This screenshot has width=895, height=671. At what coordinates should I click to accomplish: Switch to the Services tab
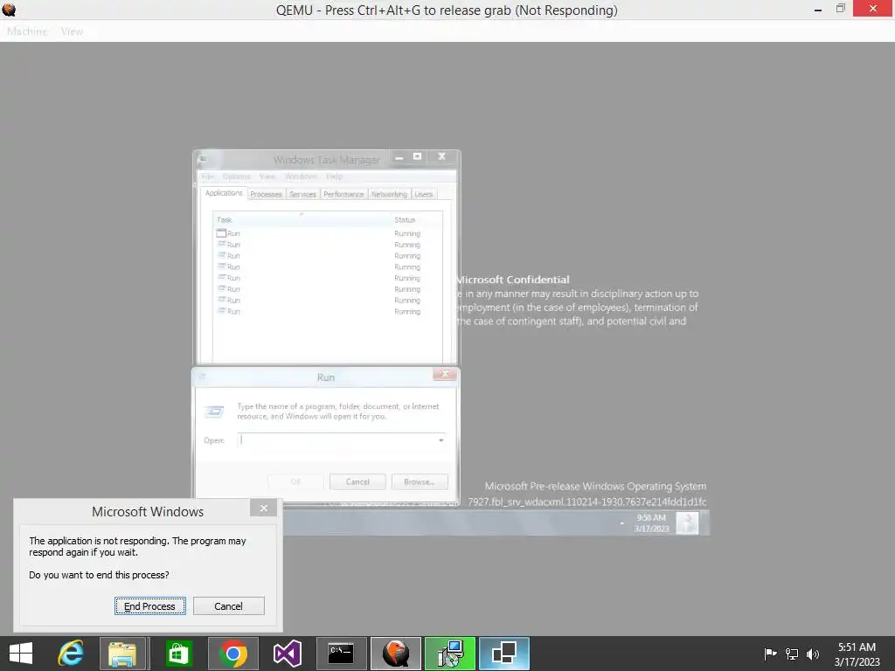[302, 195]
